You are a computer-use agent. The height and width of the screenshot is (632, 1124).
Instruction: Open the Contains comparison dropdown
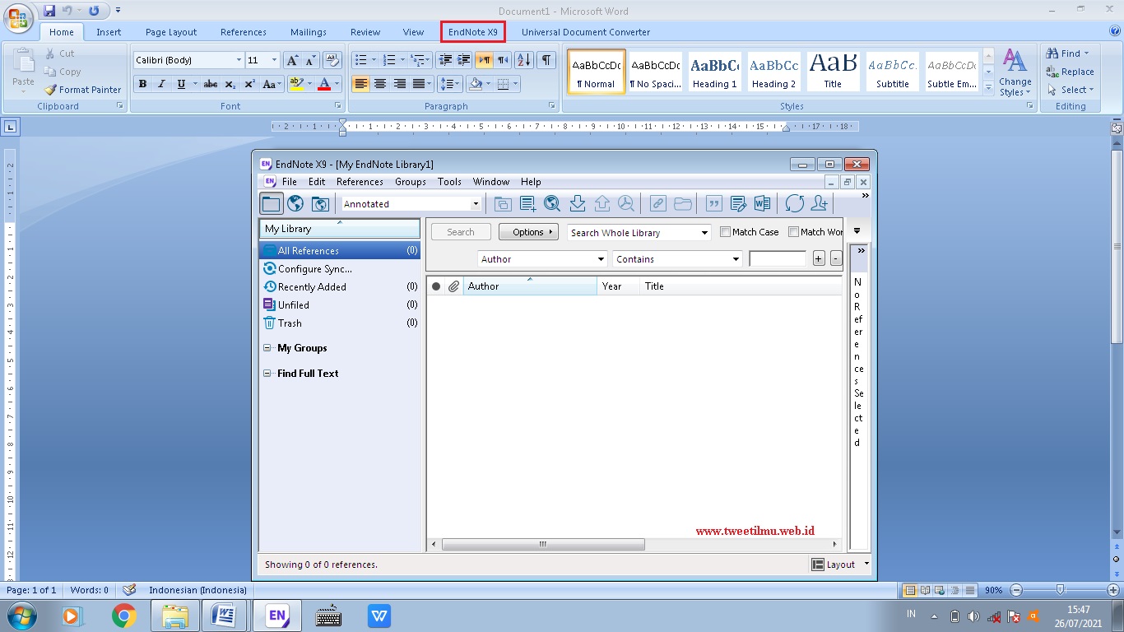pyautogui.click(x=736, y=259)
